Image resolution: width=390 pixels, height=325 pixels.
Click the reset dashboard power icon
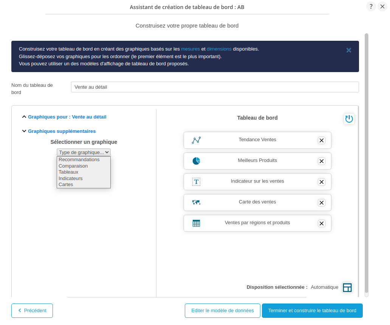coord(349,119)
